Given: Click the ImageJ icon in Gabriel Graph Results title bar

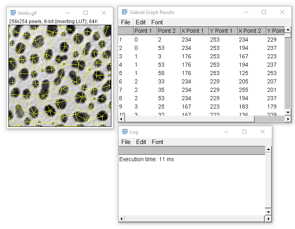Looking at the screenshot, I should (x=125, y=12).
